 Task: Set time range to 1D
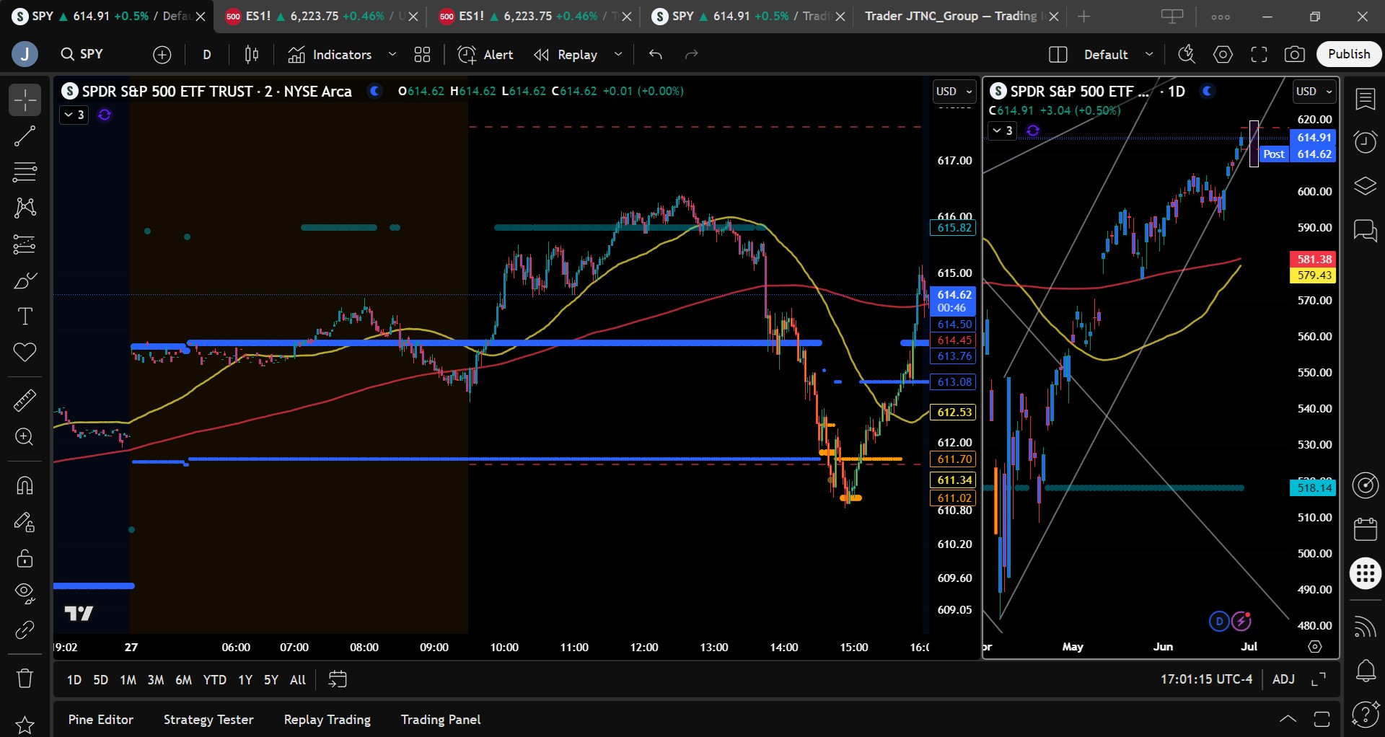tap(74, 679)
